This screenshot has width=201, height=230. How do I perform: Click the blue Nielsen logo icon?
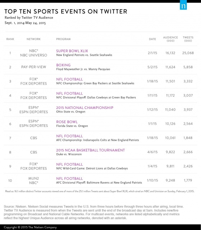pos(183,5)
